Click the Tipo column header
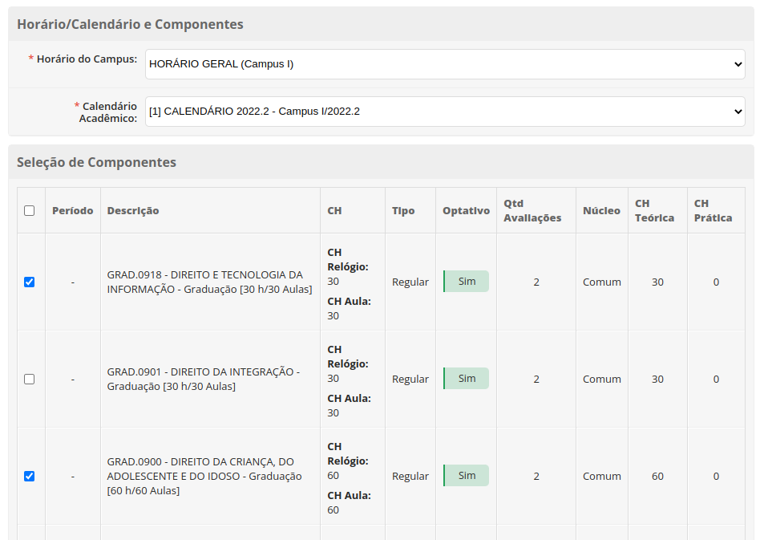The image size is (760, 540). [403, 211]
